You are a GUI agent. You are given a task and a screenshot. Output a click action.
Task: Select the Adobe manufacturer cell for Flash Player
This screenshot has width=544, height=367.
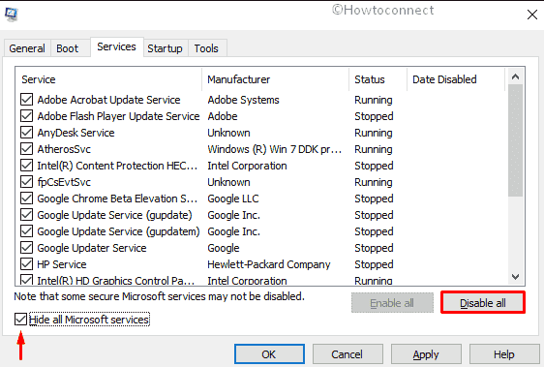coord(223,116)
